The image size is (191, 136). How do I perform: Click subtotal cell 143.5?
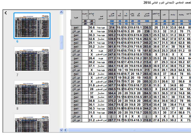point(147,78)
